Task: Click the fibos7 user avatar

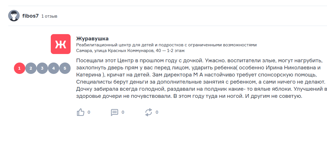Action: coord(14,16)
